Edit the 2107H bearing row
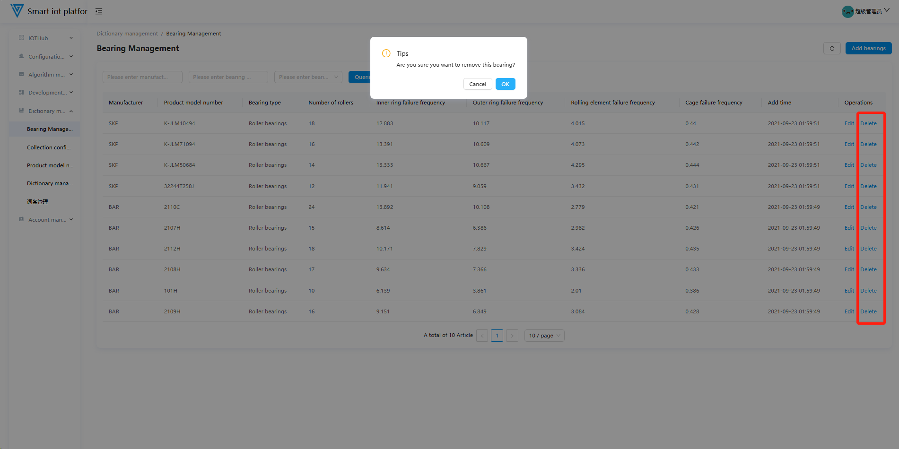This screenshot has width=899, height=449. tap(849, 228)
